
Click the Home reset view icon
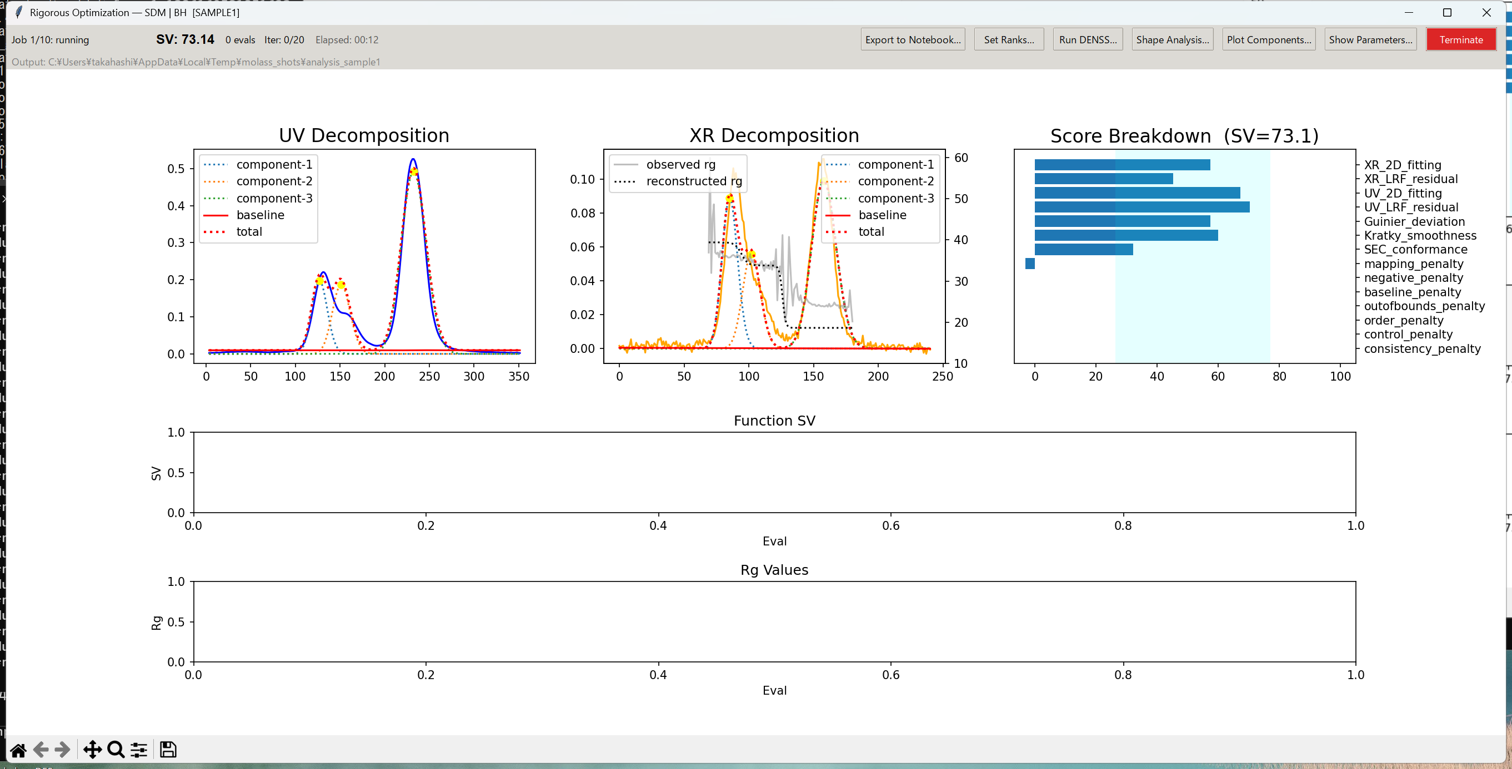pyautogui.click(x=18, y=750)
